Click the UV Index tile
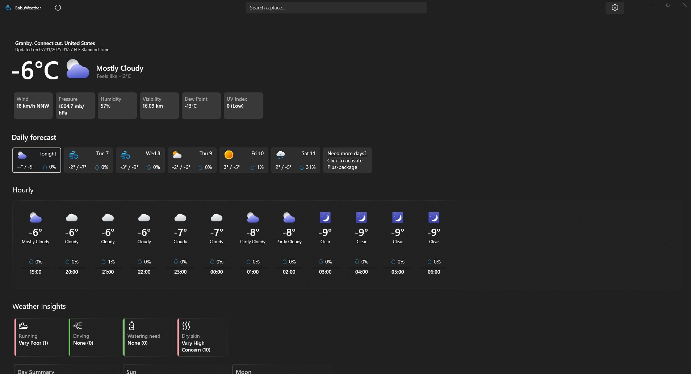The height and width of the screenshot is (374, 691). (243, 105)
